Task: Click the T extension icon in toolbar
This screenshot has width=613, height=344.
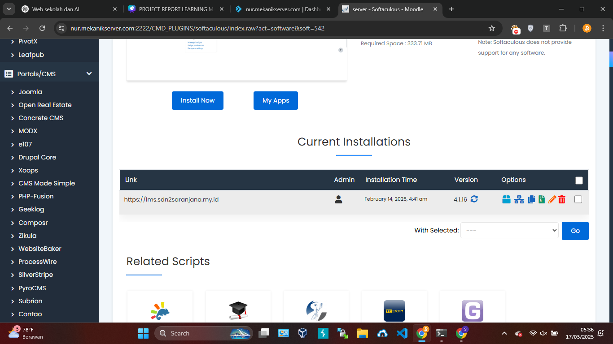Action: [547, 28]
